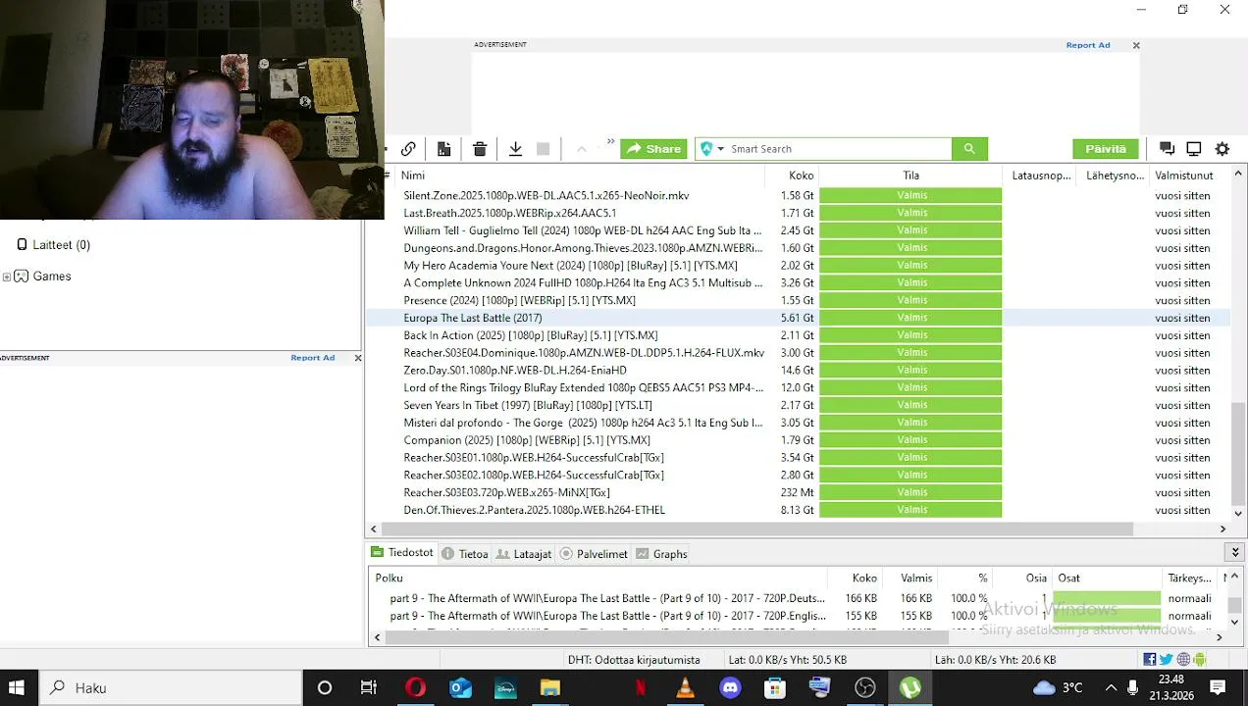
Task: Open the settings gear icon
Action: pos(1222,149)
